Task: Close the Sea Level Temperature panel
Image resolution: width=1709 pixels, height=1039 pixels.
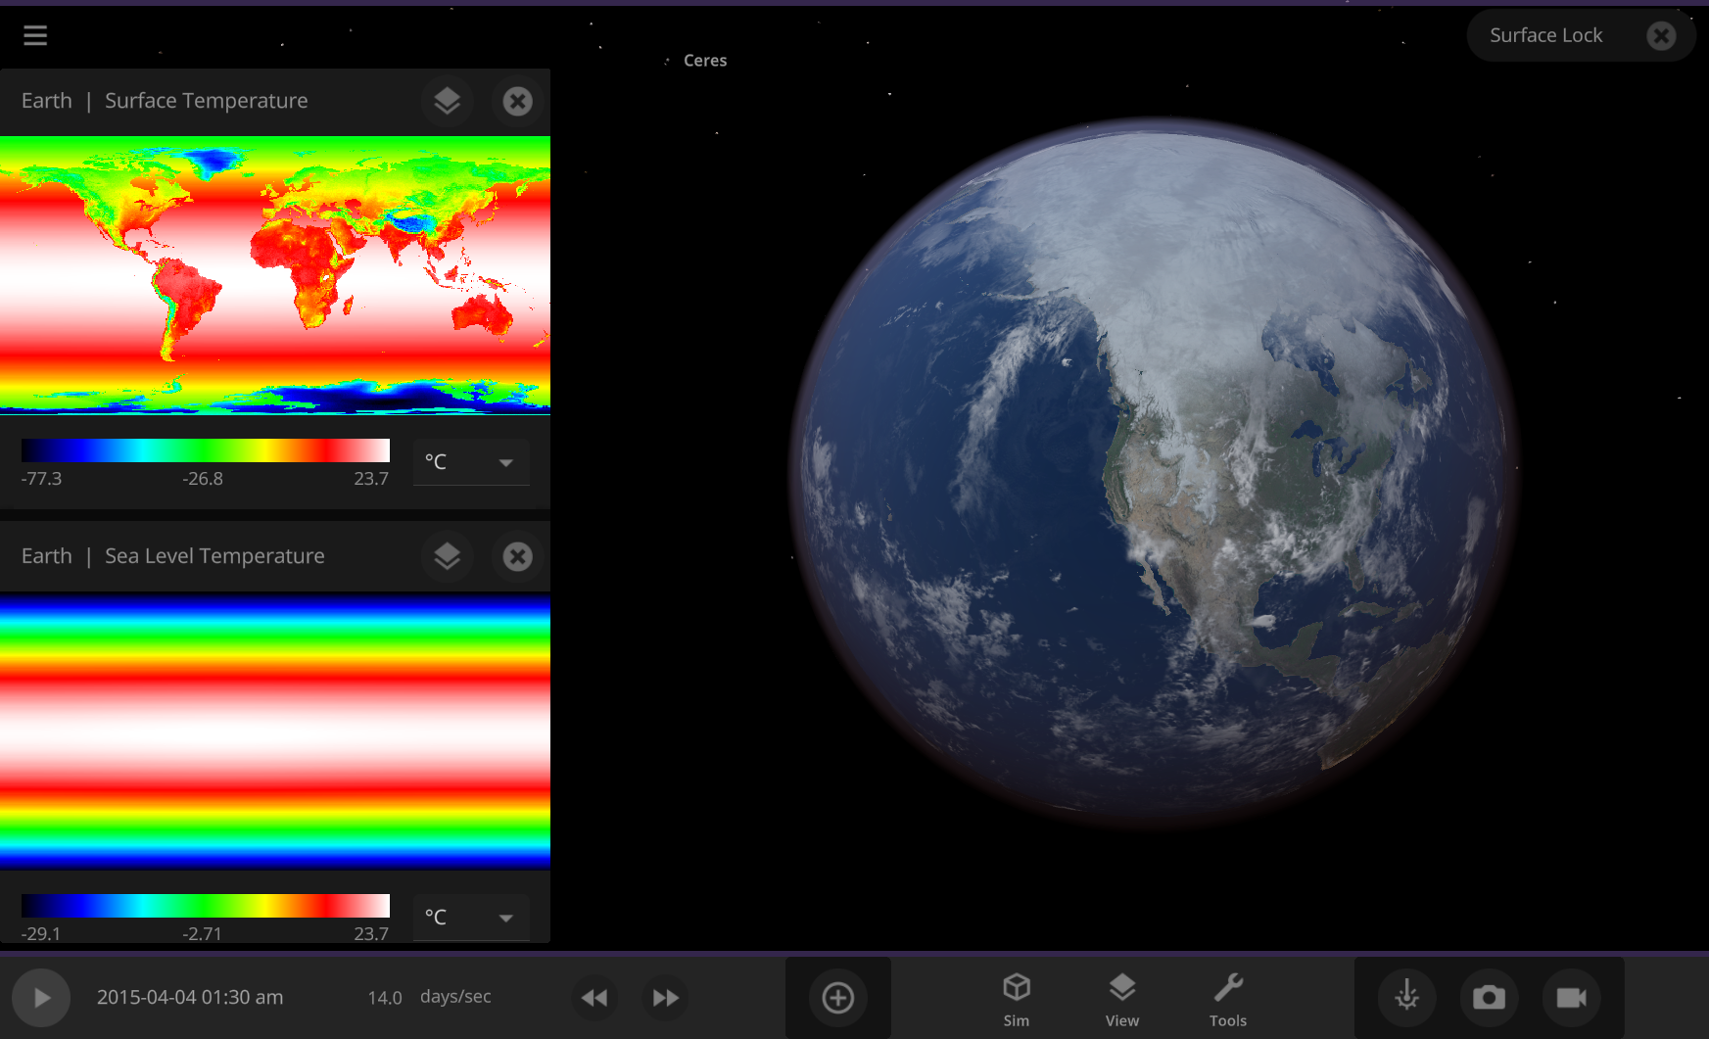Action: tap(517, 556)
